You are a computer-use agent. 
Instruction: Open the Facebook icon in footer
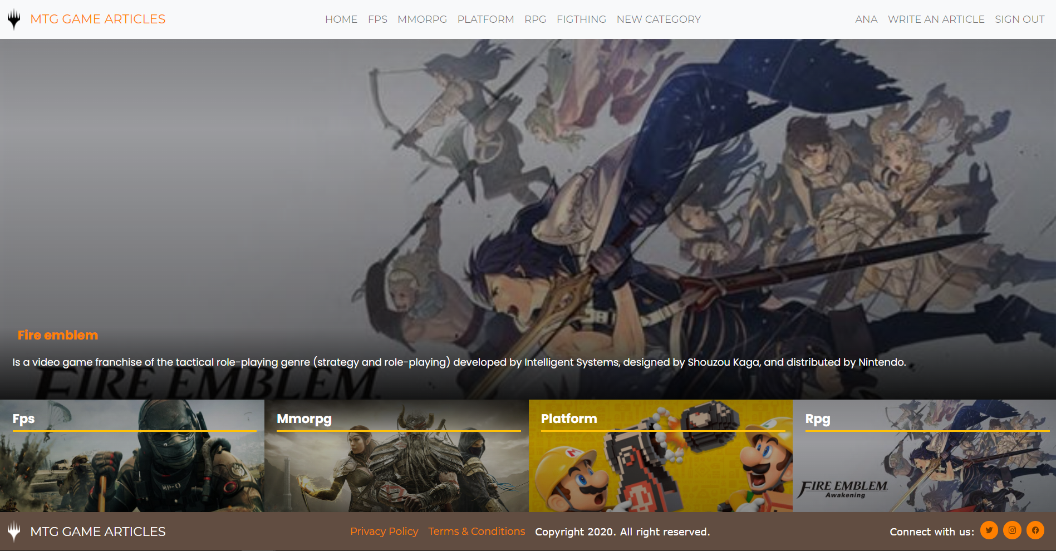[x=1035, y=530]
